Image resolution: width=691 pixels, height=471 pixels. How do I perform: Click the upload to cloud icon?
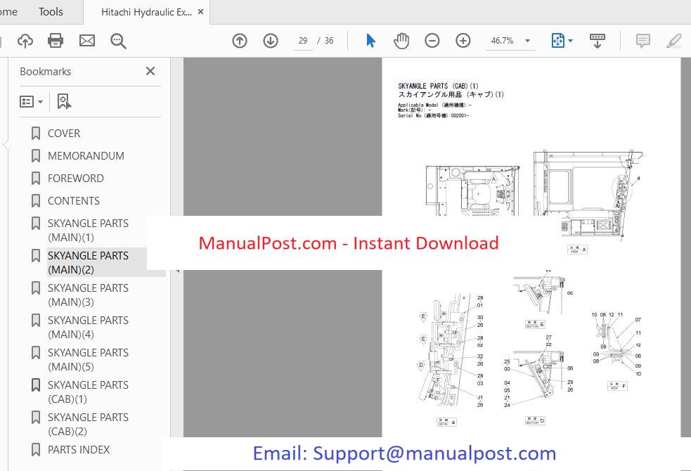25,41
